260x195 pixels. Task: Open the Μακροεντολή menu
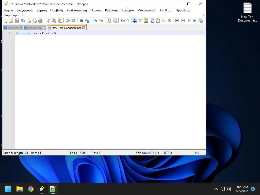(x=147, y=10)
